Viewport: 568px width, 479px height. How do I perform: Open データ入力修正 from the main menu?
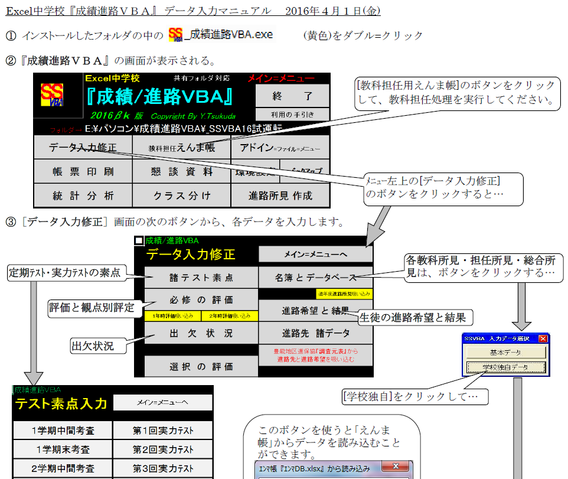click(x=83, y=147)
